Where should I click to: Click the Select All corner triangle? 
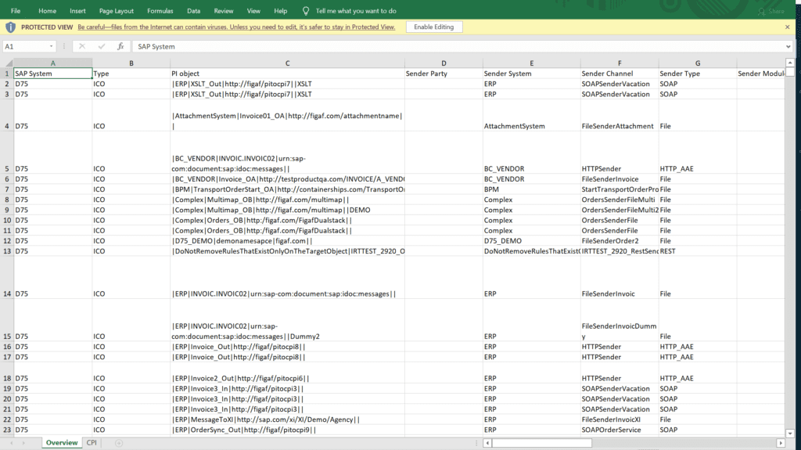coord(9,63)
